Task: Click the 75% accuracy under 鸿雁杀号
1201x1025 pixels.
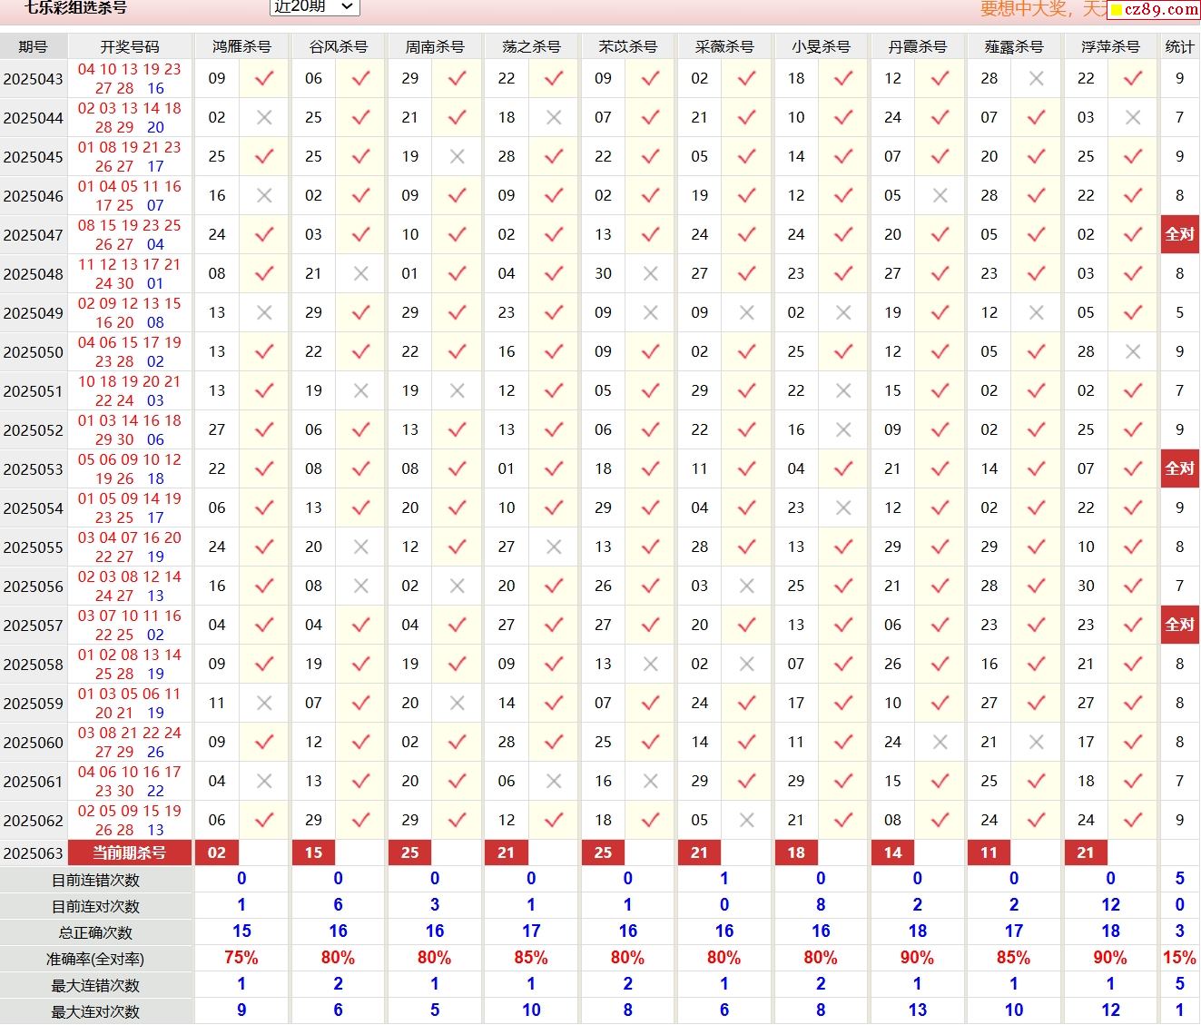Action: click(x=241, y=958)
